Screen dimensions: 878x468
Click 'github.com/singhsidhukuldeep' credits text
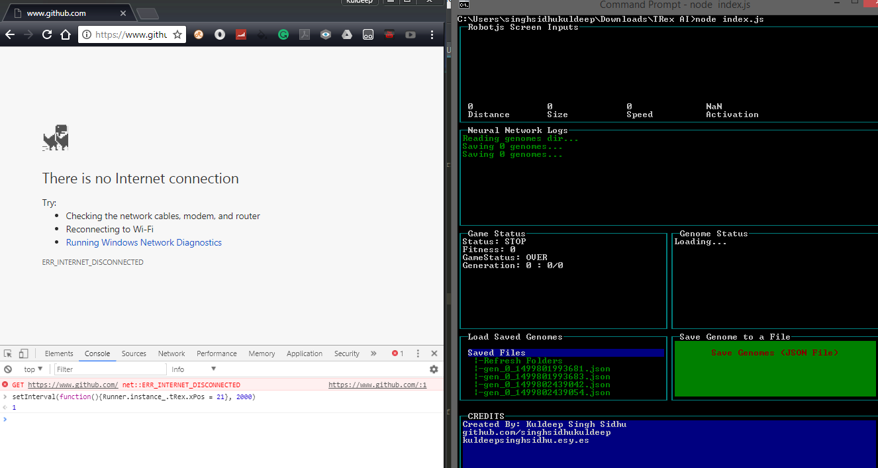tap(536, 432)
